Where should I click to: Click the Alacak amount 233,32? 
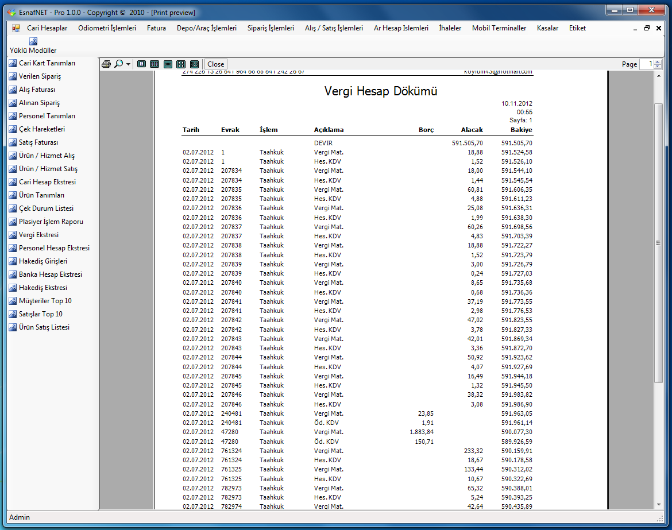point(474,451)
